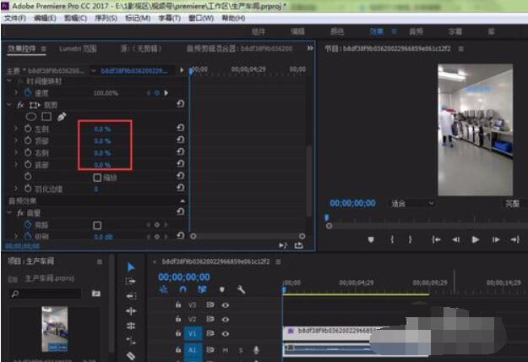Viewport: 528px width, 362px height.
Task: Choose the rectangle mask tool under 裁剪
Action: pos(46,117)
